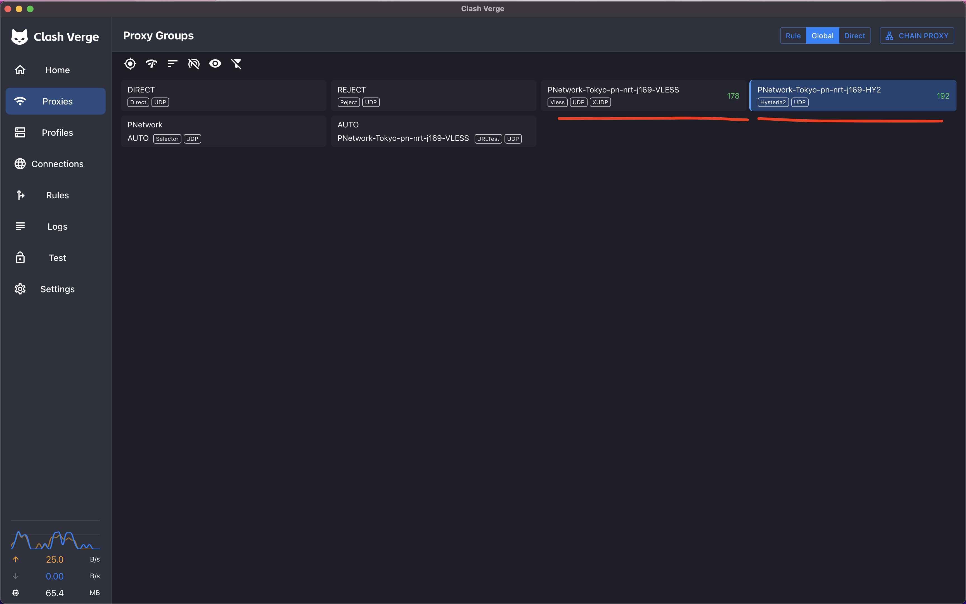Click the CHAIN PROXY button
966x604 pixels.
(917, 35)
